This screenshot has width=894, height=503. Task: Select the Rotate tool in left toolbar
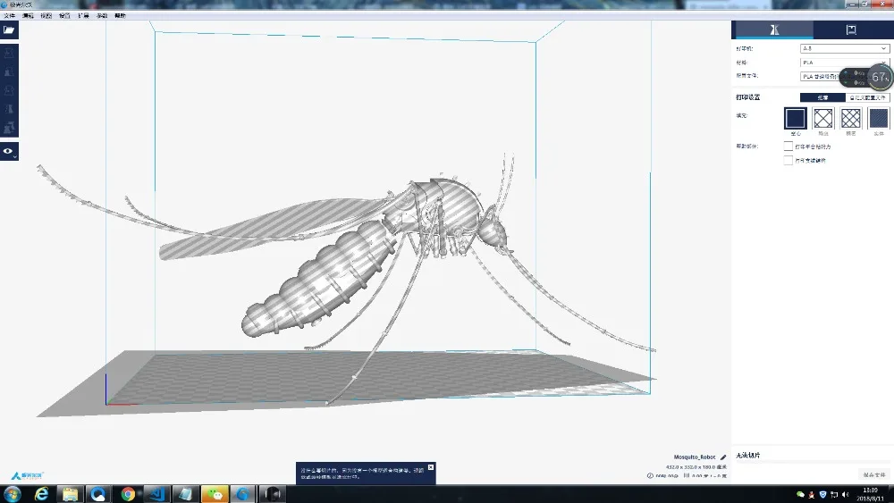pos(9,90)
